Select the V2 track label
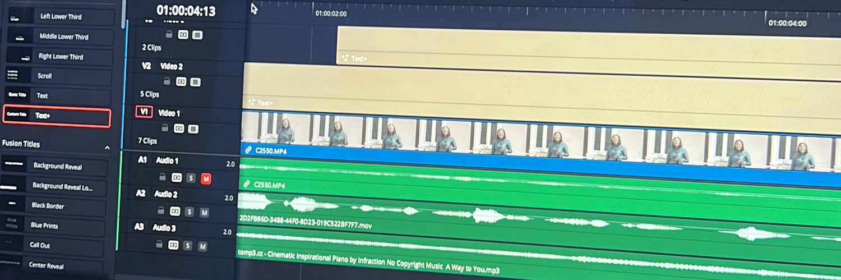Image resolution: width=841 pixels, height=280 pixels. pos(146,66)
